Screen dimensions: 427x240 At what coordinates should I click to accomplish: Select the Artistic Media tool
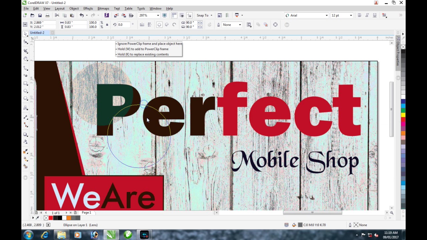pyautogui.click(x=25, y=76)
